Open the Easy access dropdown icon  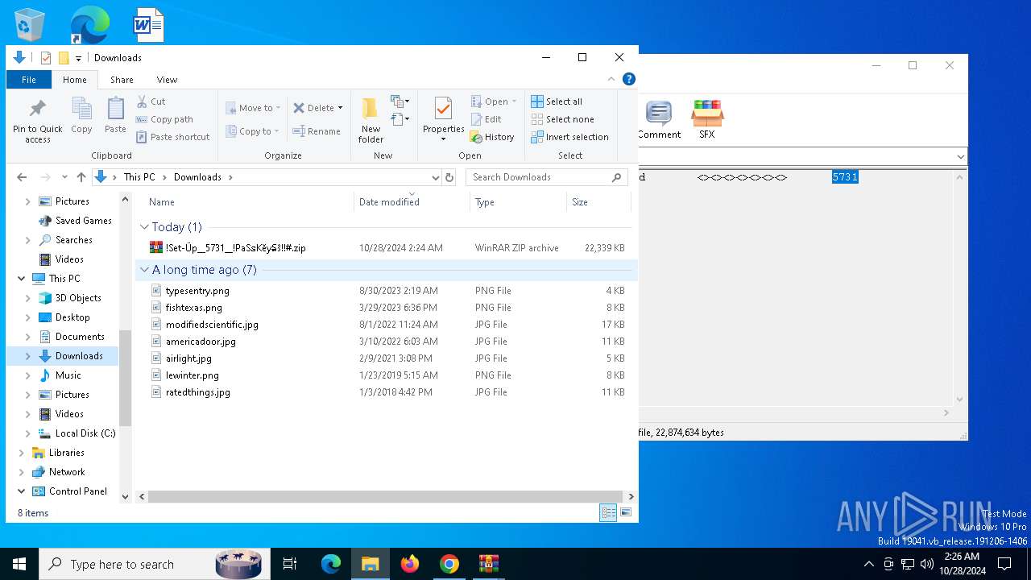[x=400, y=119]
